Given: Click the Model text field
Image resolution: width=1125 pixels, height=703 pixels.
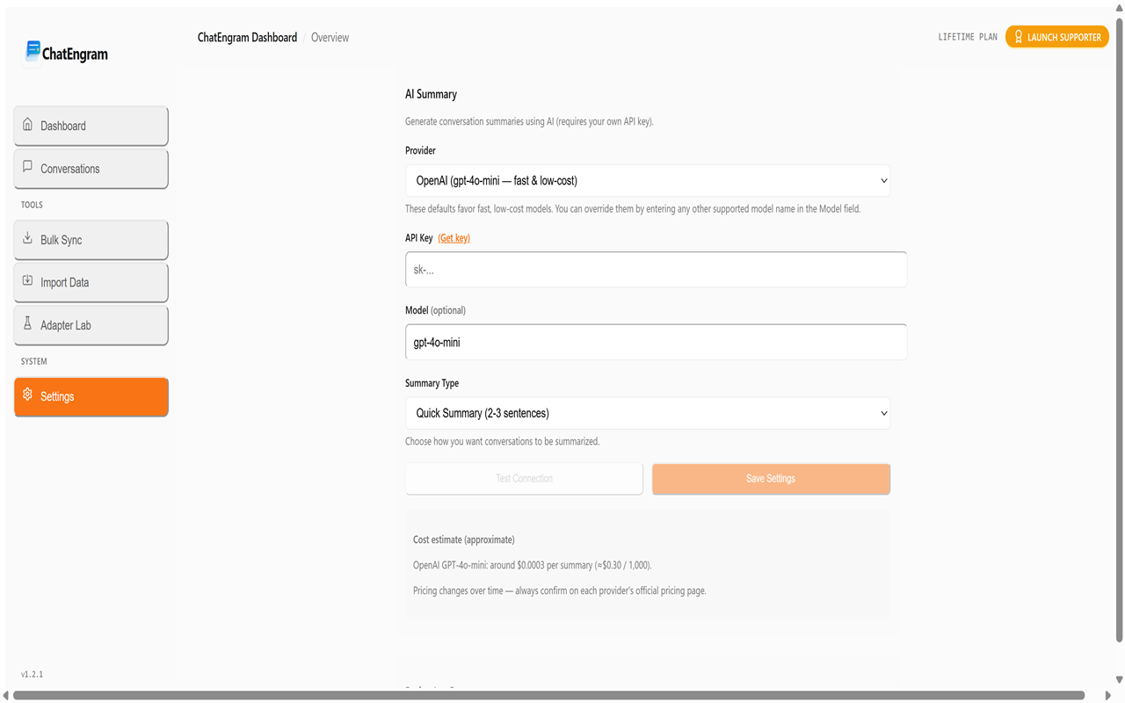Looking at the screenshot, I should point(656,343).
